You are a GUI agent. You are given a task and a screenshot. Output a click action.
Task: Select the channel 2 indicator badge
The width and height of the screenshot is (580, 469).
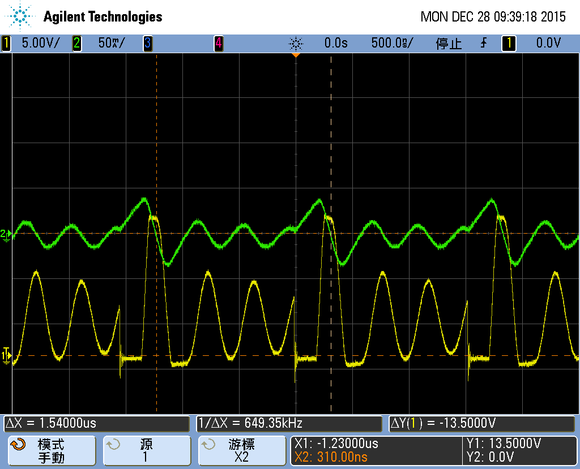[x=76, y=43]
